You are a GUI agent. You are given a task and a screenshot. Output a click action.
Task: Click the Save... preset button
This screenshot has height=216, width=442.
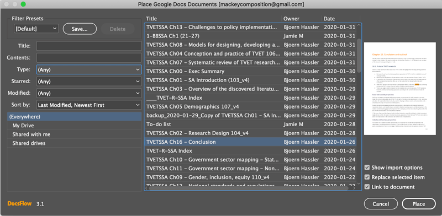click(x=80, y=29)
